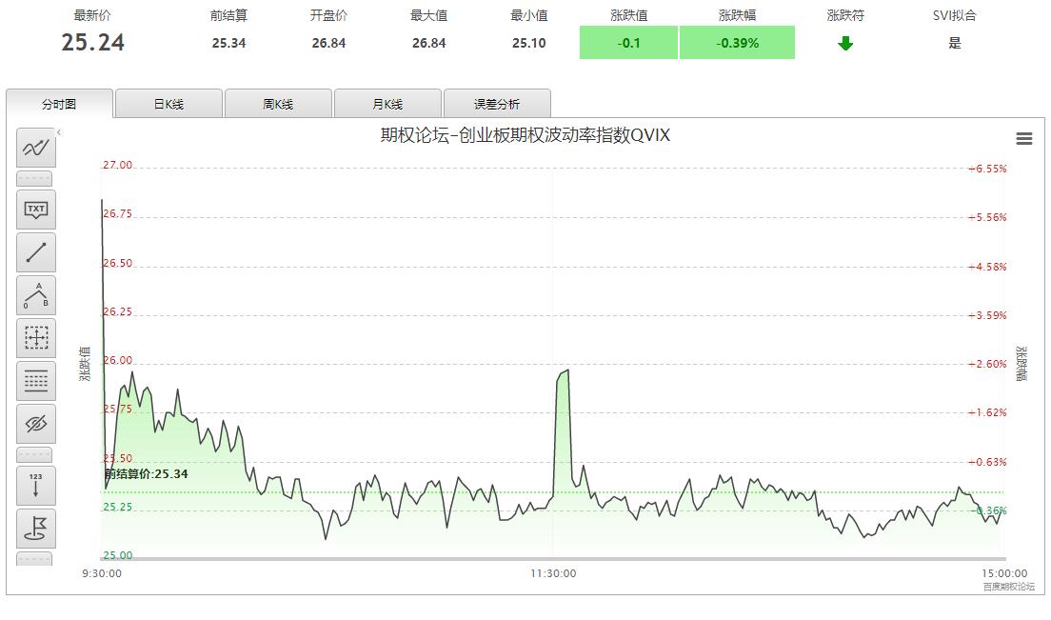Screen dimensions: 1051x620
Task: Click the green 涨跌幅 value showing -0.39%
Action: tap(736, 42)
